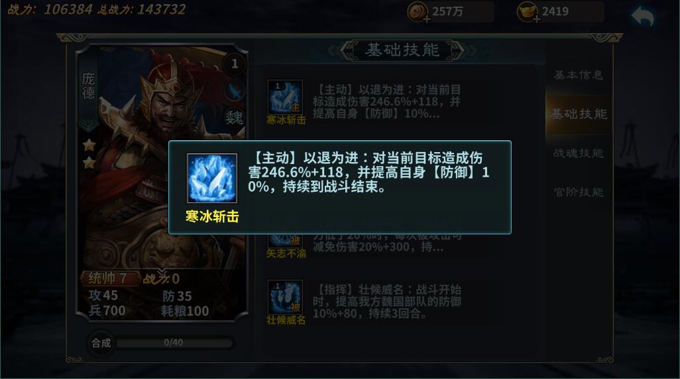Tap the back arrow icon

coord(643,17)
